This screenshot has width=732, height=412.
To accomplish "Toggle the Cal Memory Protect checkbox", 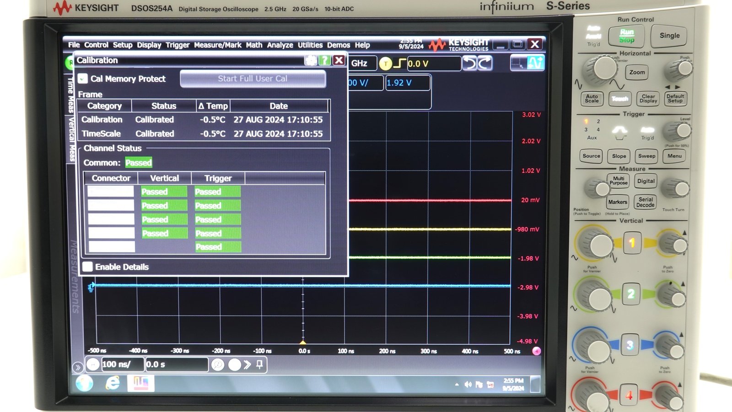I will [x=83, y=79].
